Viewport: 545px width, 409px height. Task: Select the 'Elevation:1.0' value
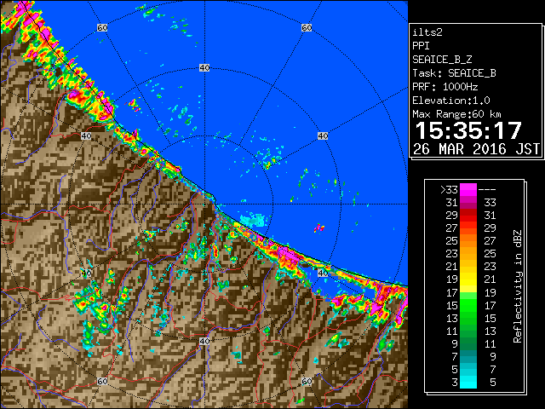pyautogui.click(x=451, y=101)
